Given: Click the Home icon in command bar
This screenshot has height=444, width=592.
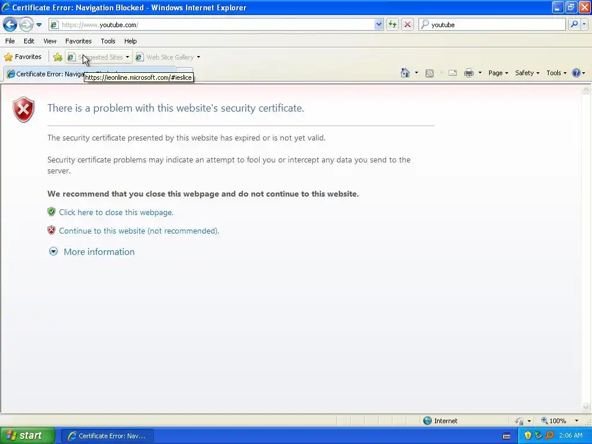Looking at the screenshot, I should (x=405, y=73).
